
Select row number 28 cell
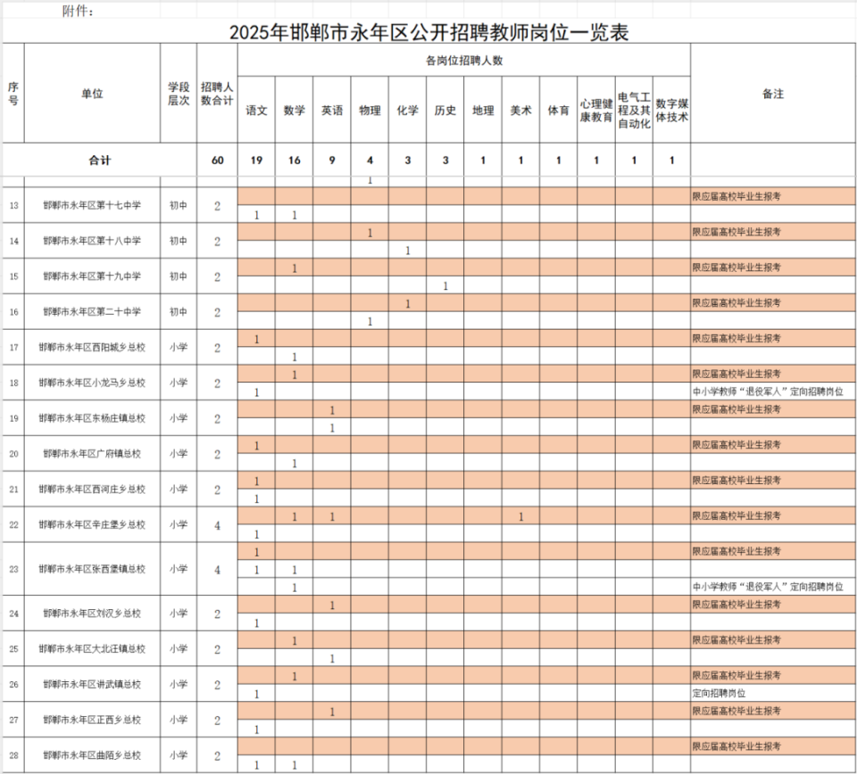pyautogui.click(x=13, y=755)
